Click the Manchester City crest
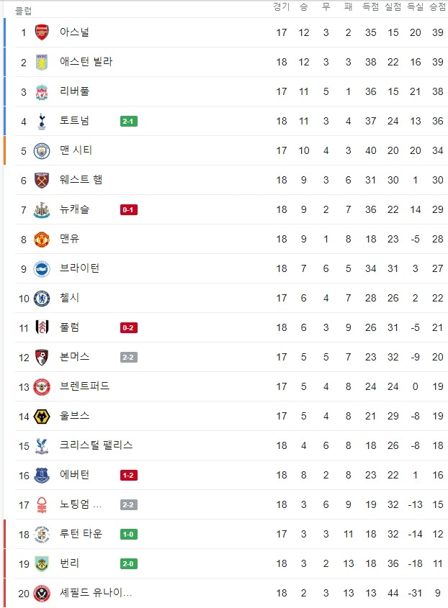This screenshot has width=448, height=608. coord(42,151)
